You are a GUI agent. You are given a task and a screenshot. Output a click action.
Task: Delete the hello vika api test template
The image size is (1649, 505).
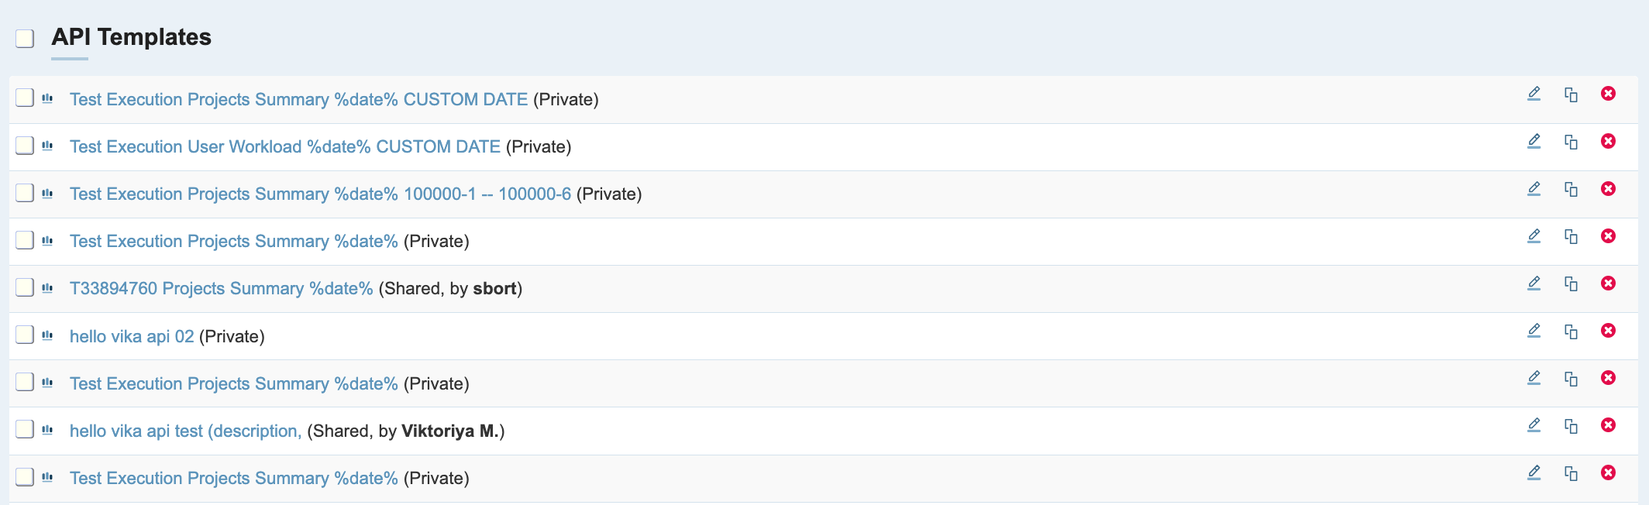[x=1608, y=425]
